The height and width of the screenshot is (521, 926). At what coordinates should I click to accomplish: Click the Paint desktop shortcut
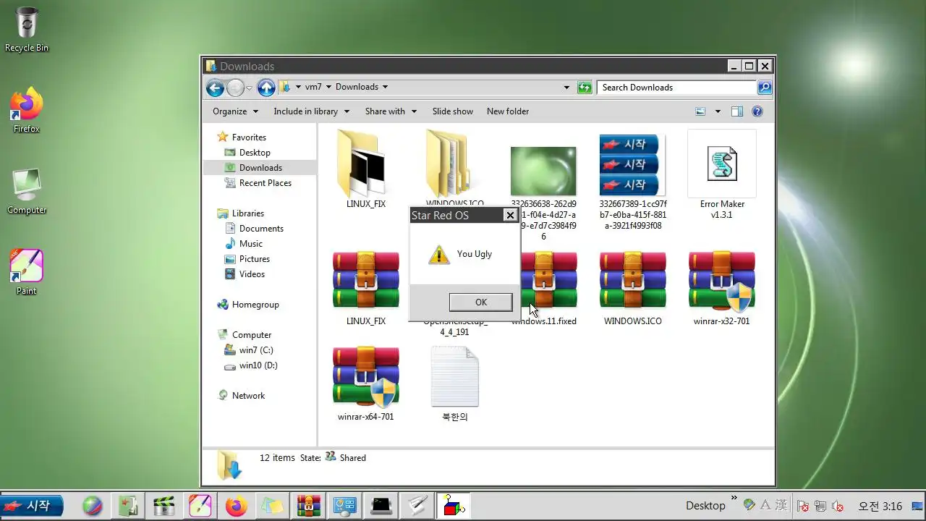[27, 273]
